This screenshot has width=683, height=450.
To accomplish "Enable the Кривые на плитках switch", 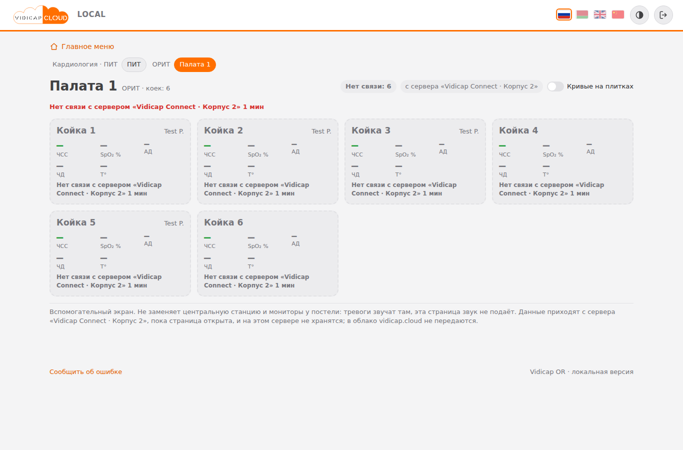I will (555, 86).
